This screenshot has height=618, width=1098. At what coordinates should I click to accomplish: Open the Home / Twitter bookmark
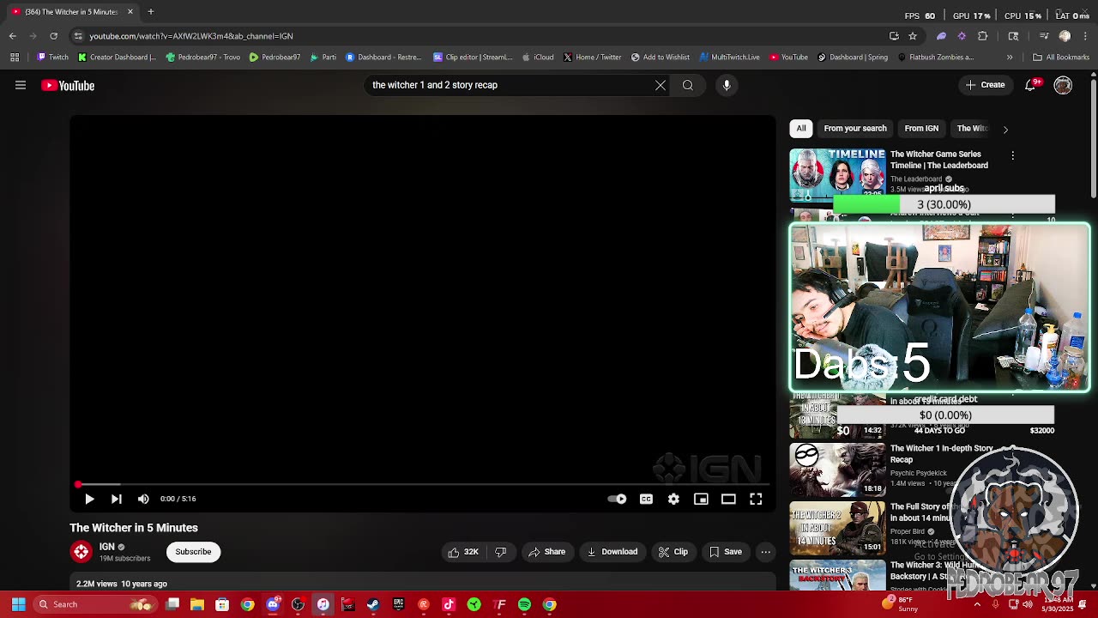click(x=593, y=58)
